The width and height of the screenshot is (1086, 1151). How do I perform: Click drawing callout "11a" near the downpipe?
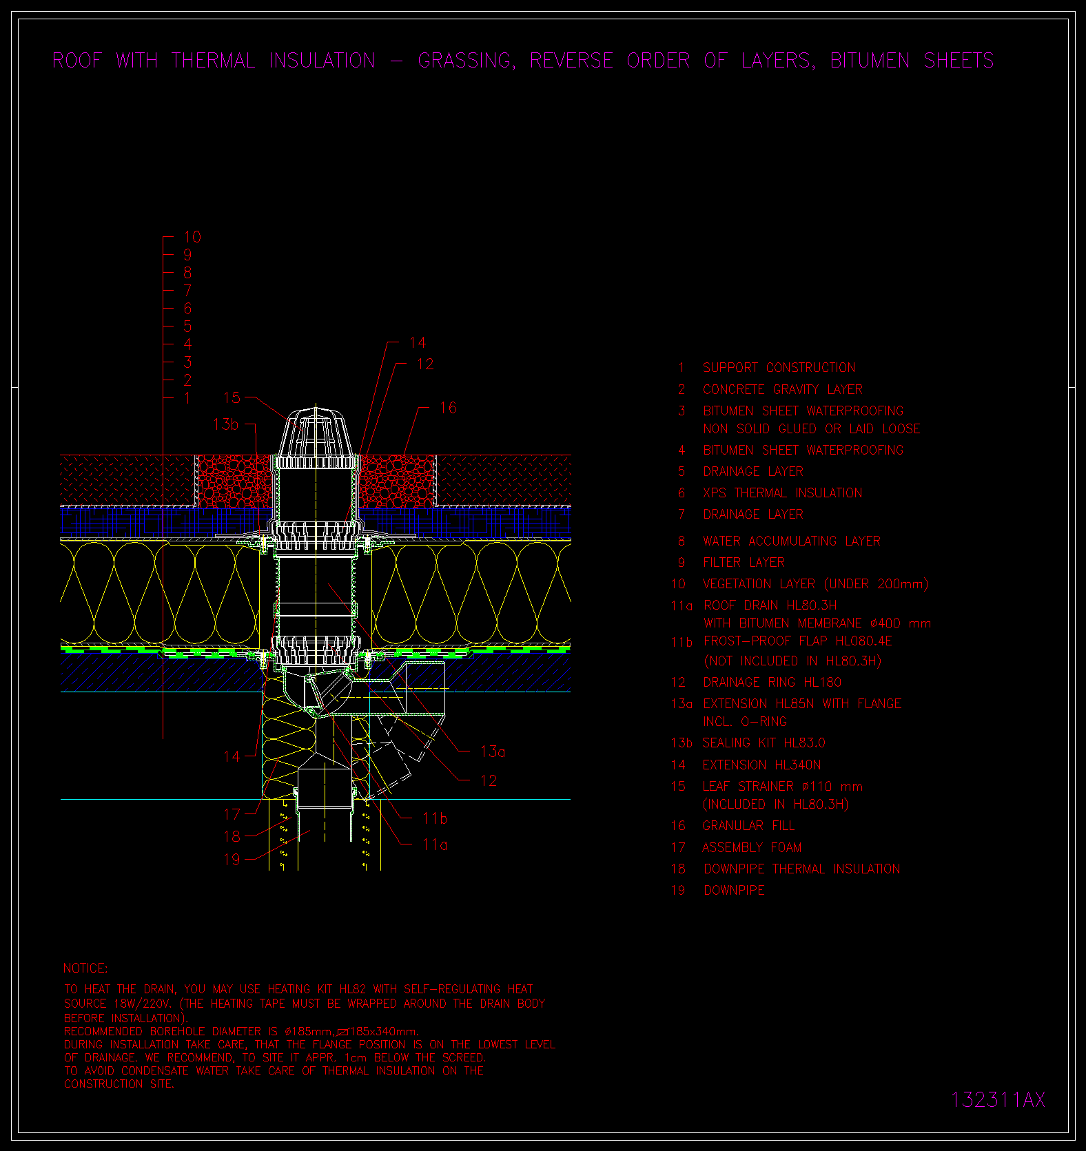coord(435,844)
